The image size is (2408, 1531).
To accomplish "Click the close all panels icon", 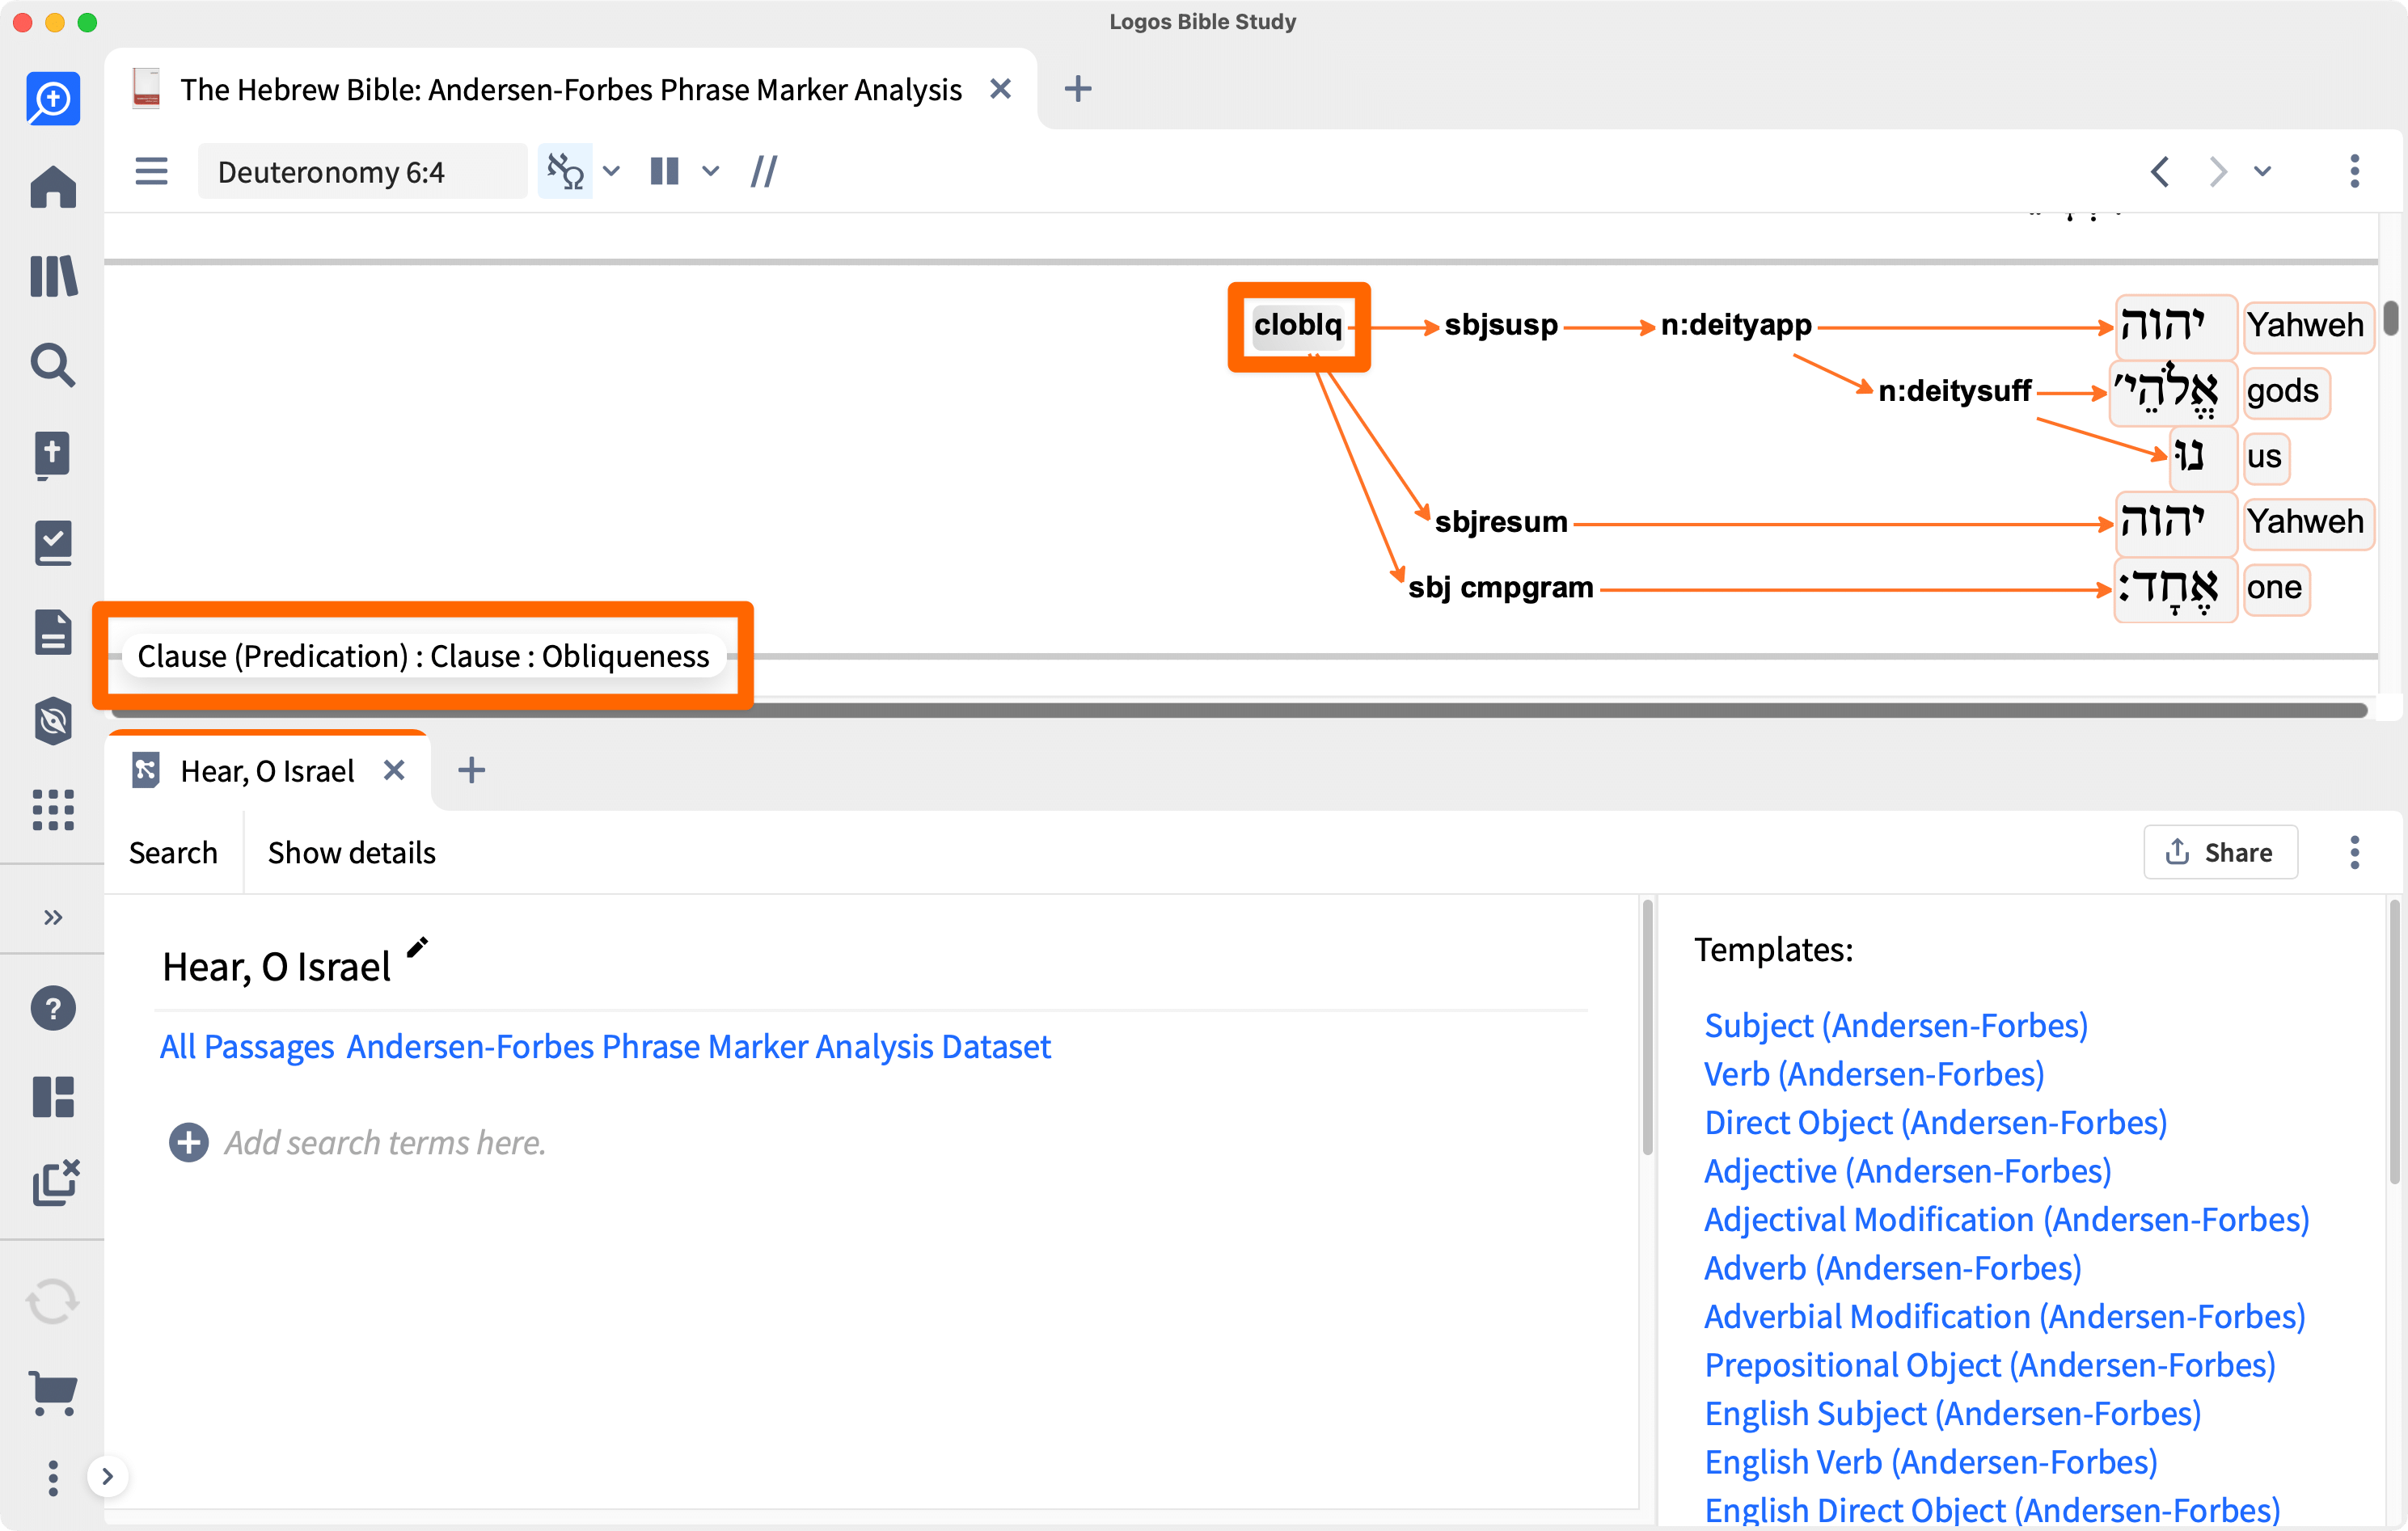I will coord(56,1183).
